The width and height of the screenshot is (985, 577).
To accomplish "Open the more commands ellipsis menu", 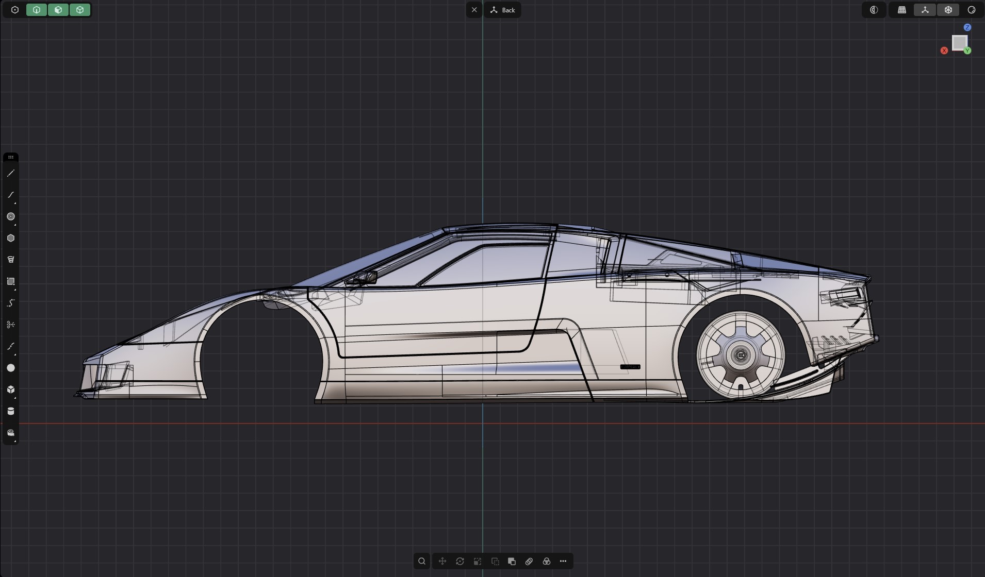I will click(x=563, y=562).
